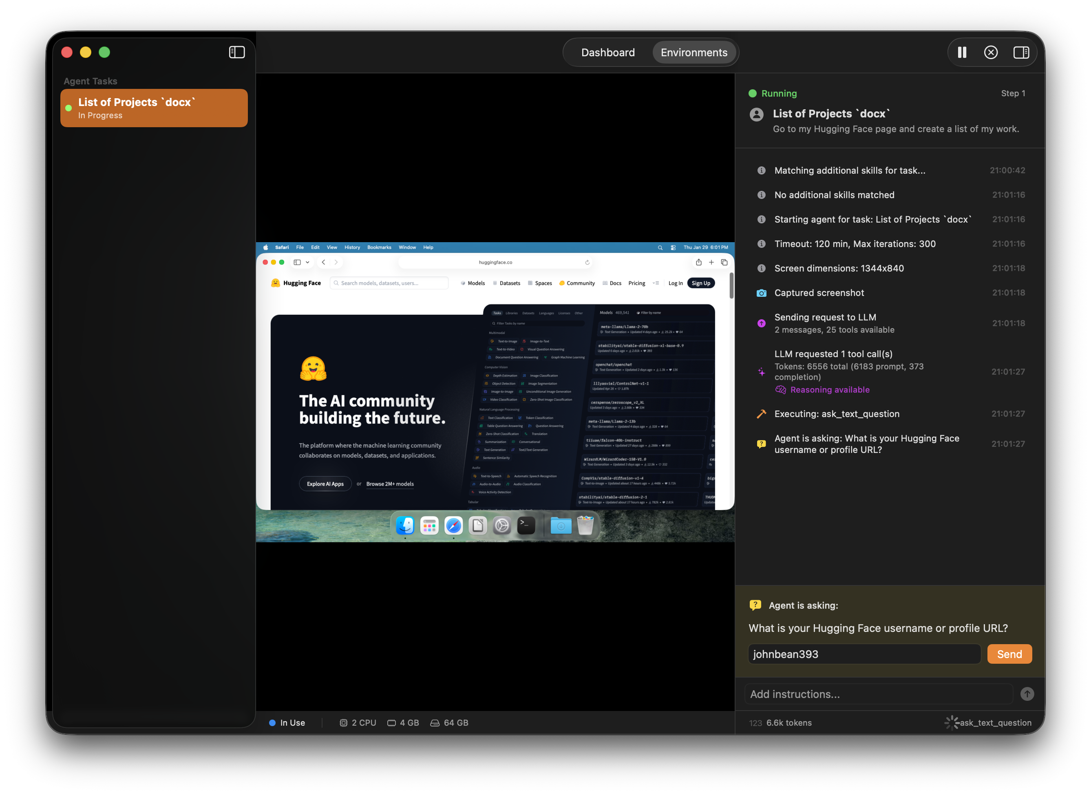Pause the running agent task
The width and height of the screenshot is (1091, 795).
tap(961, 53)
